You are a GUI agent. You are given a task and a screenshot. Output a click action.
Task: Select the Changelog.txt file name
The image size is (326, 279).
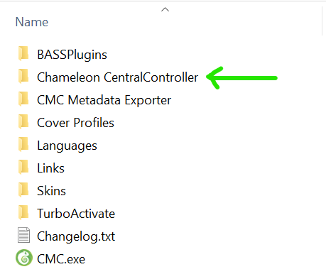coord(76,236)
